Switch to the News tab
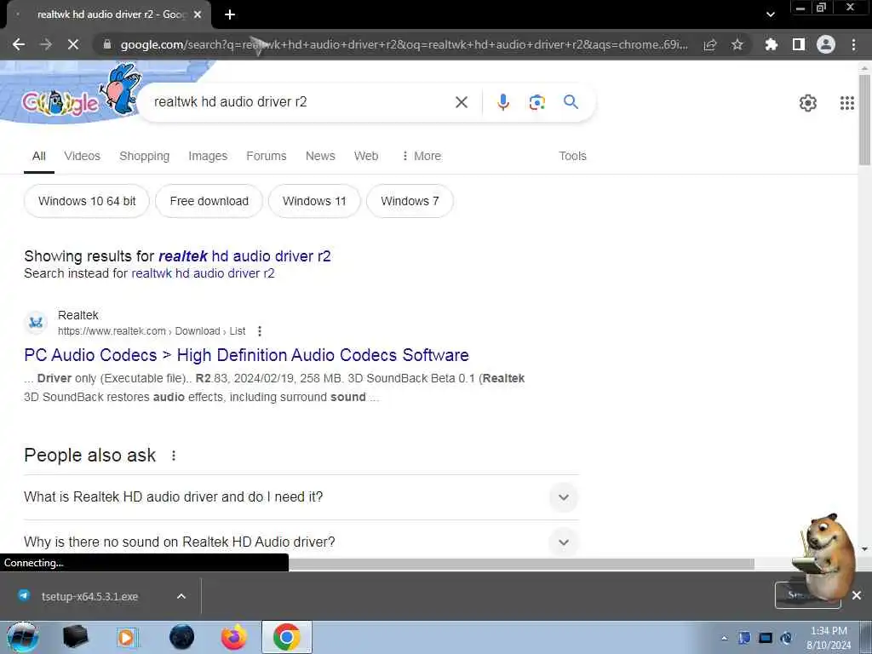Viewport: 872px width, 654px height. click(320, 157)
